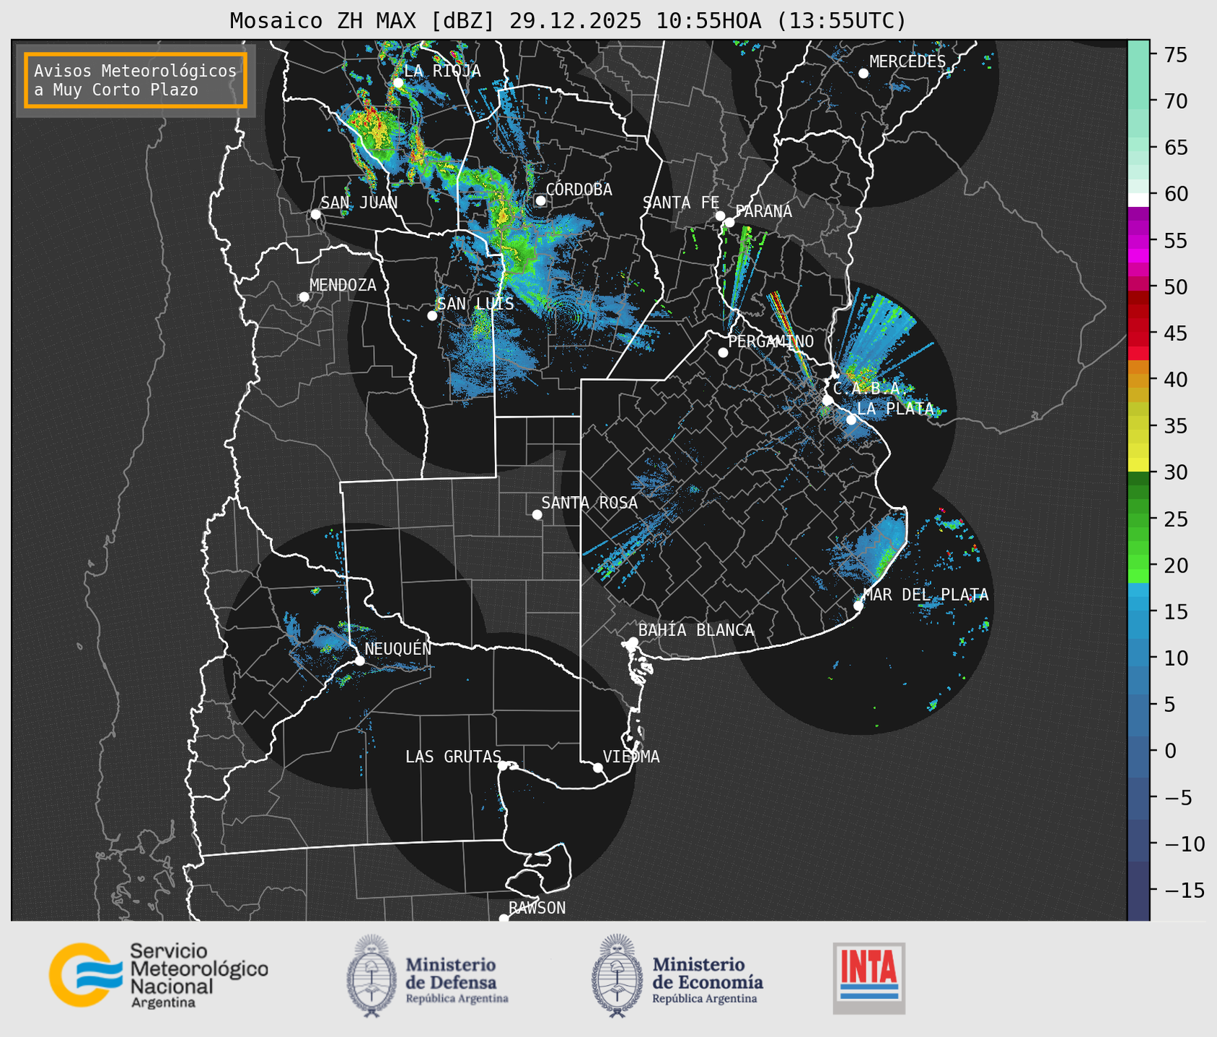Click the Ministerio de Economía emblem
Viewport: 1217px width, 1037px height.
pos(617,976)
